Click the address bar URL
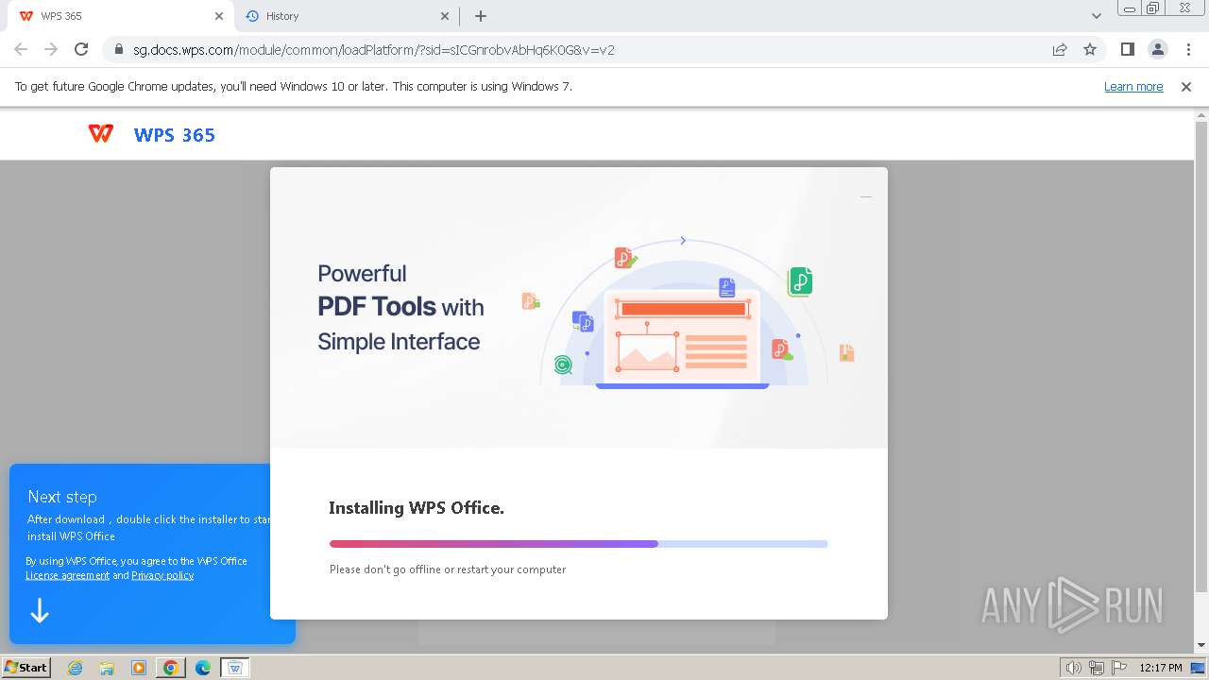Image resolution: width=1209 pixels, height=680 pixels. coord(373,50)
